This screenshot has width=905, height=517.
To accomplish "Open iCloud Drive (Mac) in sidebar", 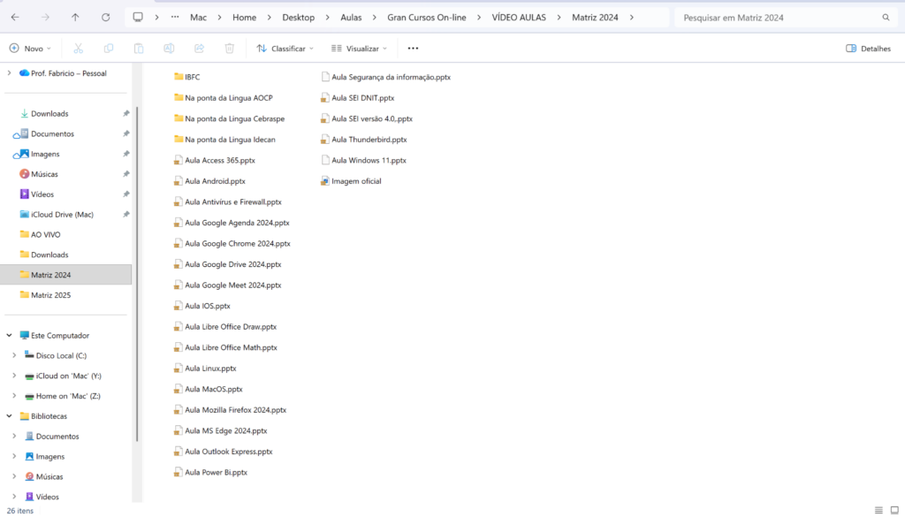I will click(x=63, y=215).
